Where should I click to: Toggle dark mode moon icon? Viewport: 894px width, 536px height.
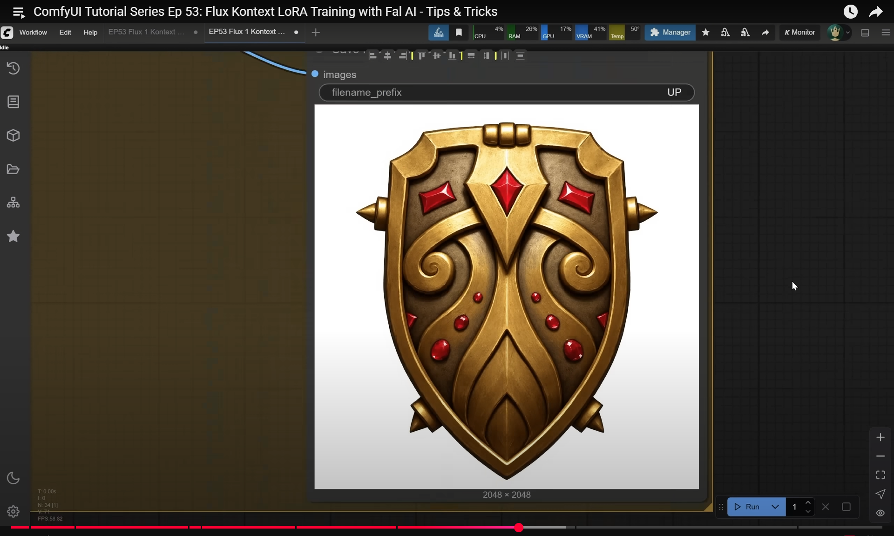pyautogui.click(x=13, y=478)
